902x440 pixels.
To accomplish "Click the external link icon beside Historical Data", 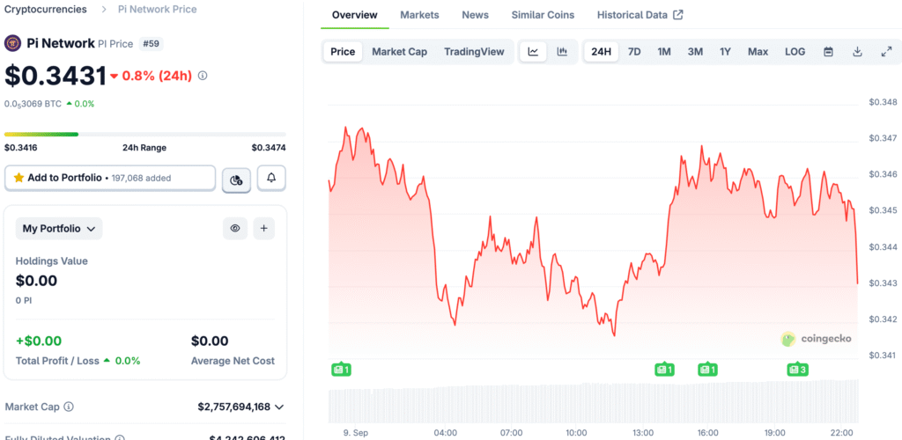I will tap(678, 15).
